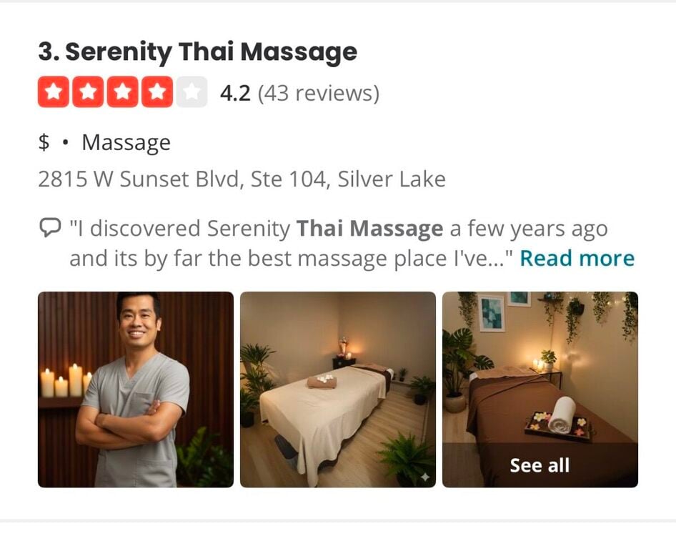
Task: Click the first red rating star
Action: pyautogui.click(x=54, y=92)
